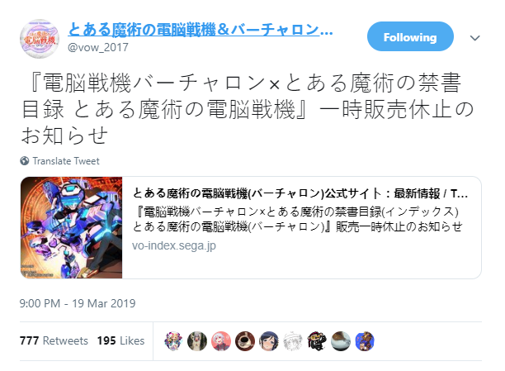Click the @vow_2017 username handle
Screen dimensions: 505x371
98,47
